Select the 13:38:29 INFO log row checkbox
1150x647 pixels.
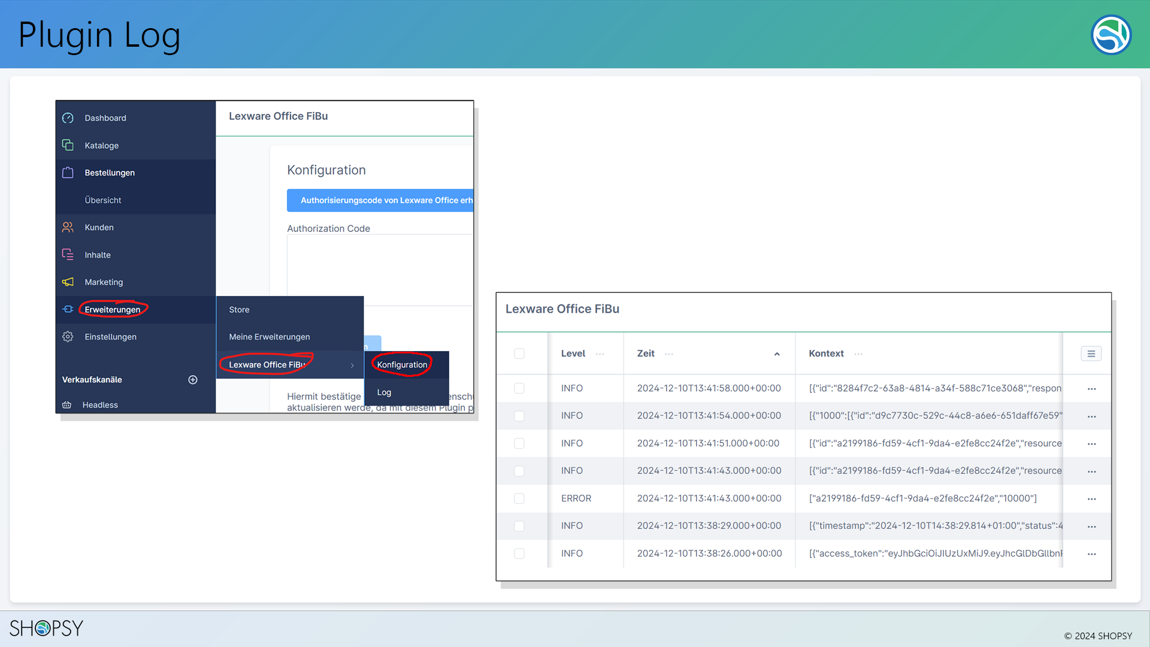pyautogui.click(x=519, y=526)
